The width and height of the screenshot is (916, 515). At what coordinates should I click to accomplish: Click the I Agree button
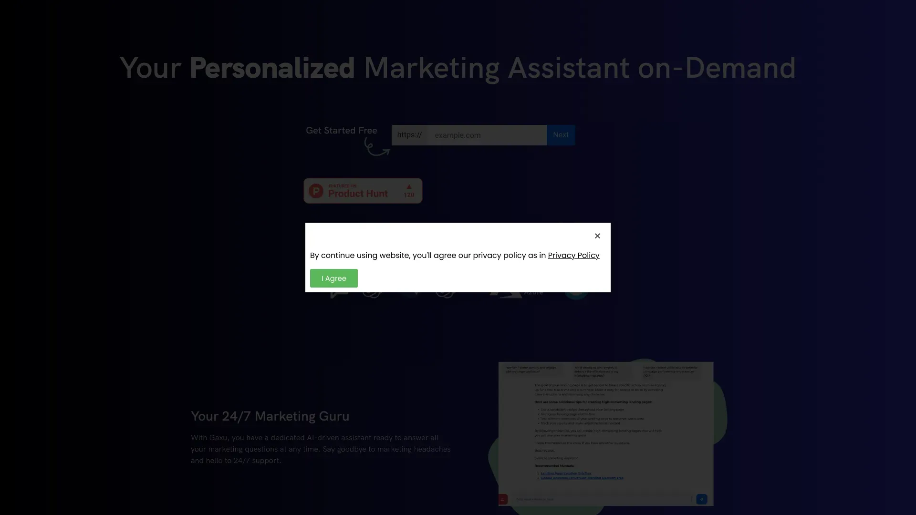point(334,278)
